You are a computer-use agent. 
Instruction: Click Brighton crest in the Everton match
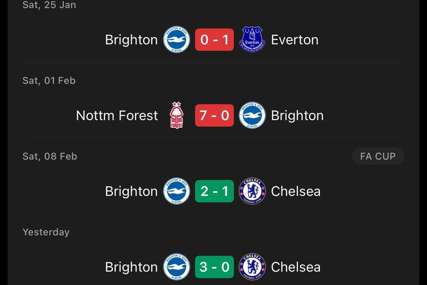pyautogui.click(x=176, y=40)
